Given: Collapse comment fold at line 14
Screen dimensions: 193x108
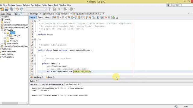Looking at the screenshot, I should (x=35, y=55).
